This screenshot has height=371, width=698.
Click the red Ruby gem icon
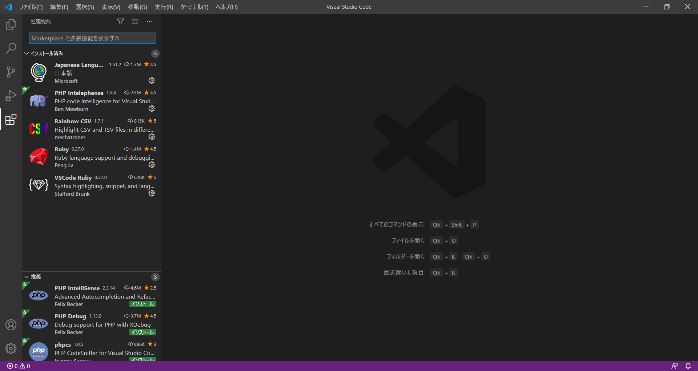coord(39,157)
